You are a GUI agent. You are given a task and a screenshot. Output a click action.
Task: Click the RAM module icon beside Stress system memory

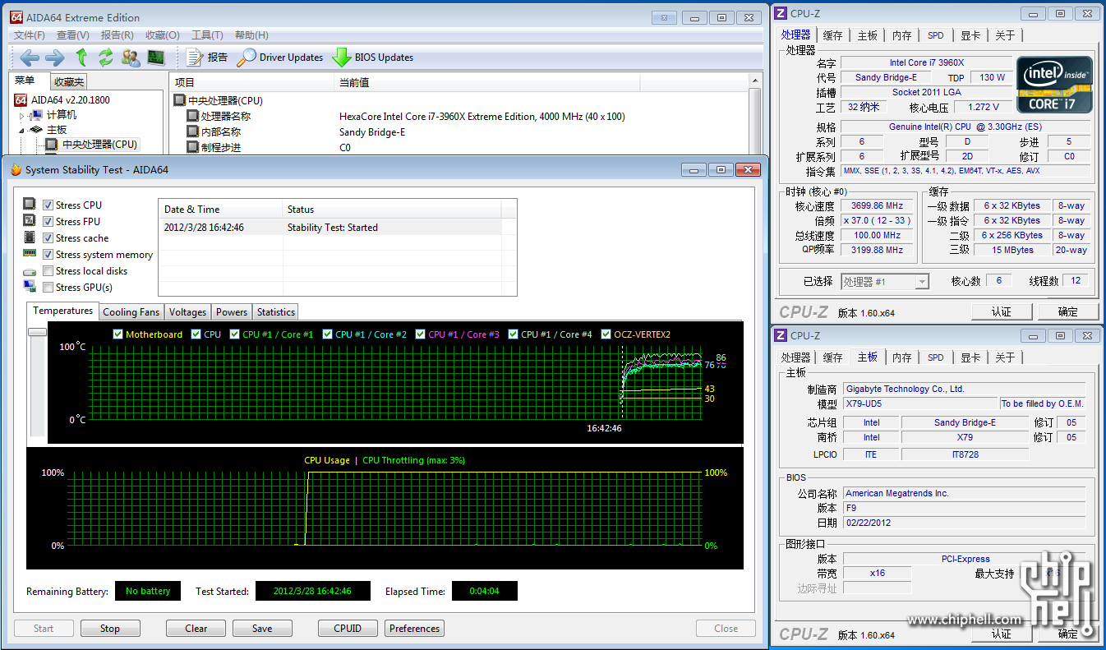click(x=30, y=254)
